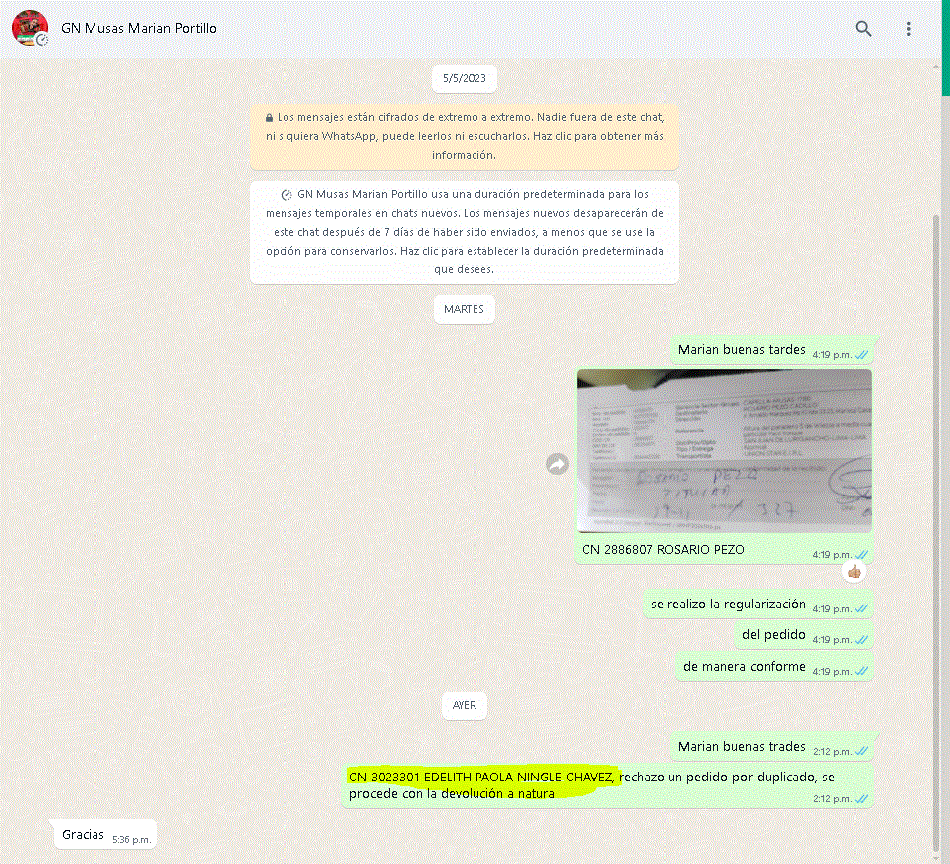Click the 'se realizo la regularización' message

[728, 605]
